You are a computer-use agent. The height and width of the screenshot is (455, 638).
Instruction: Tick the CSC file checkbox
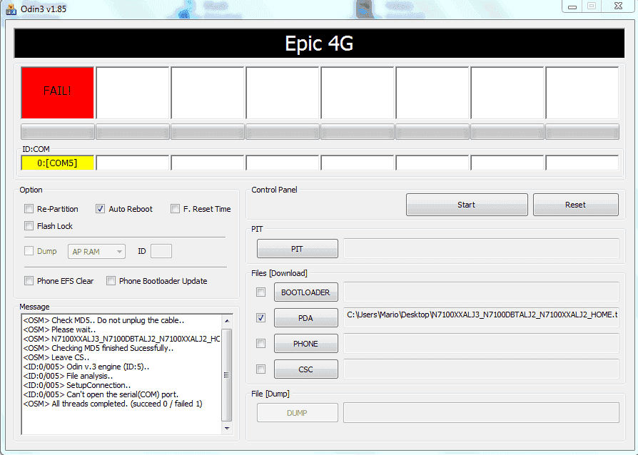click(260, 369)
